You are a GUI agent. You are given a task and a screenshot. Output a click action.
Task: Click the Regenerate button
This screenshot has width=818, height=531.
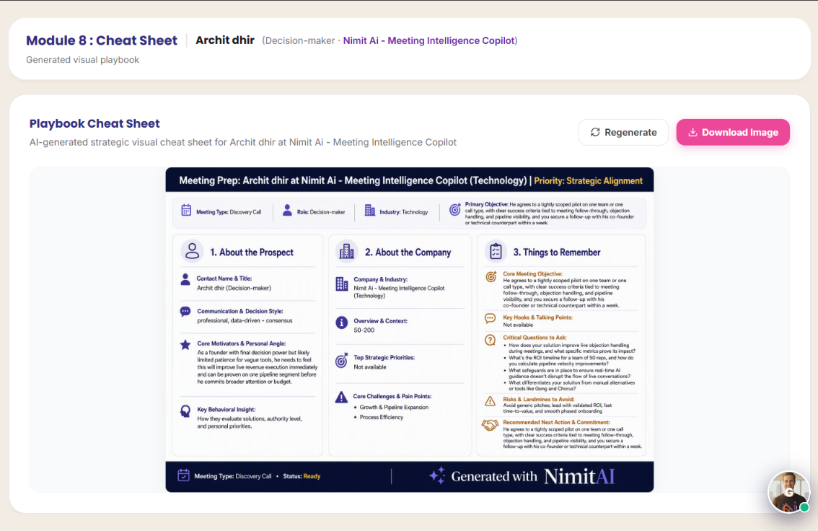click(623, 133)
